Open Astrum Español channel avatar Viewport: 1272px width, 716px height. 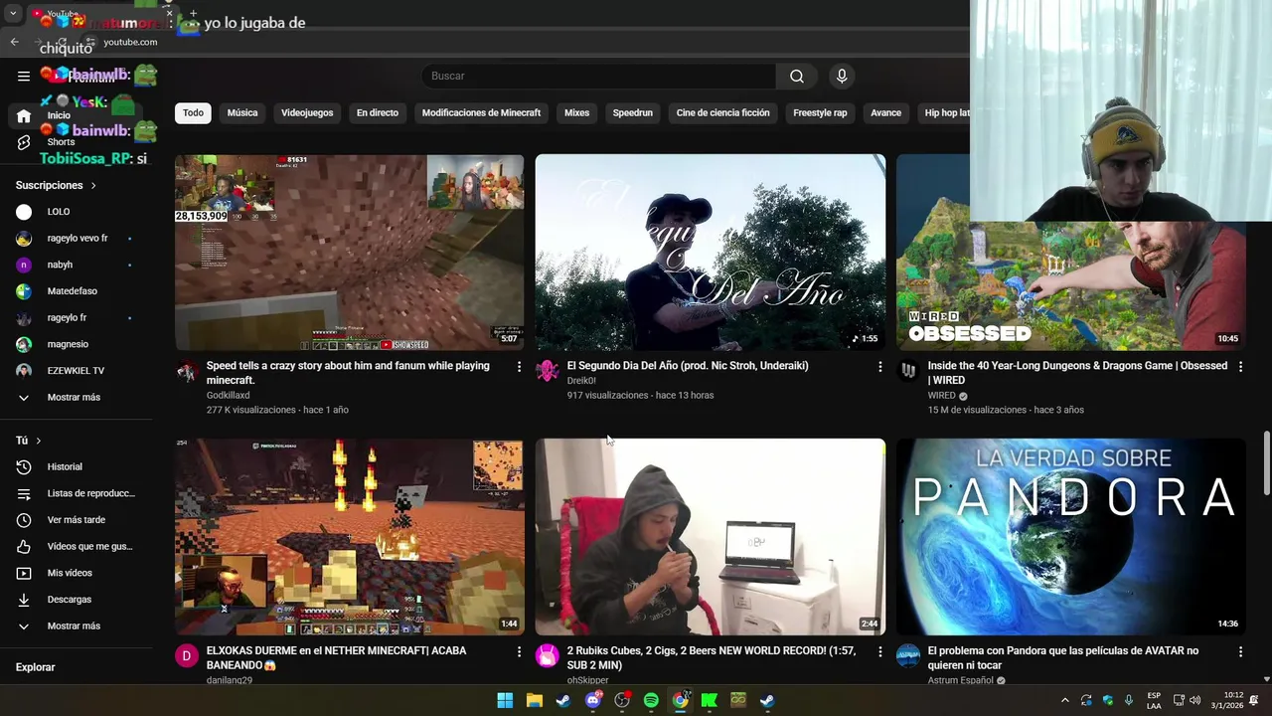908,655
